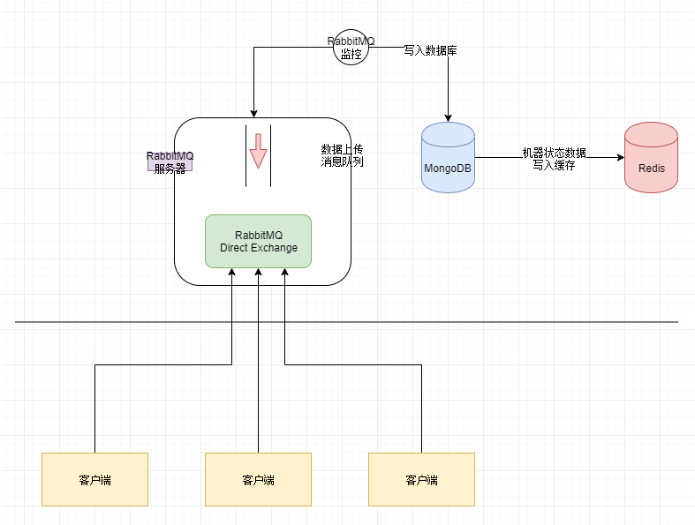Click the red downward arrow shape
This screenshot has height=525, width=695.
tap(258, 151)
